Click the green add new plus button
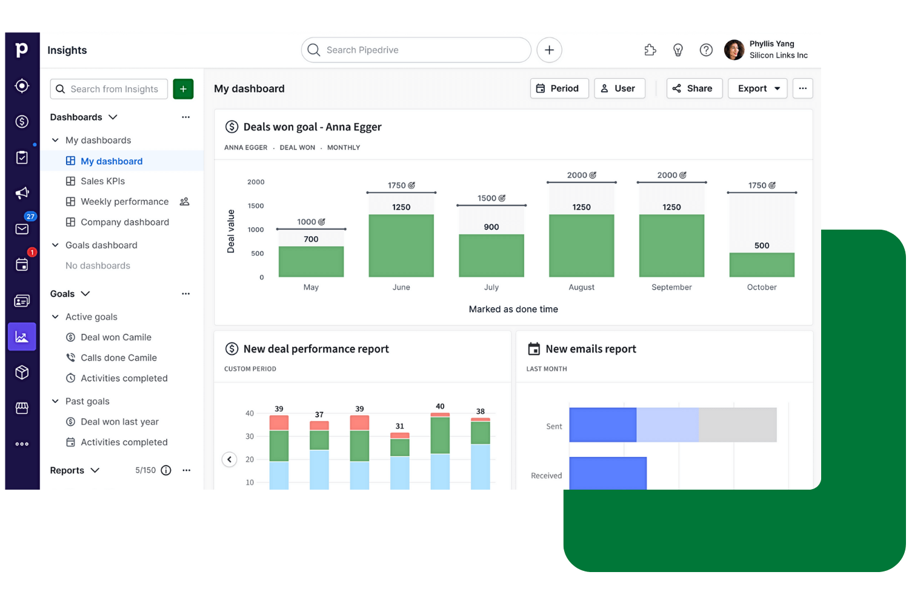The width and height of the screenshot is (909, 606). [183, 89]
